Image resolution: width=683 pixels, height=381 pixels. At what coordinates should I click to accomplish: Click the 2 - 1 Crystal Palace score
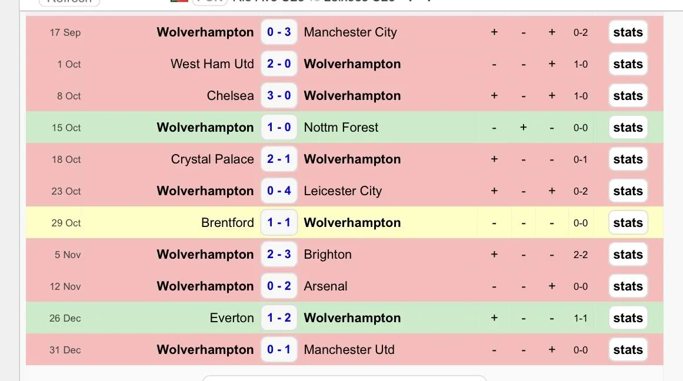[x=279, y=159]
